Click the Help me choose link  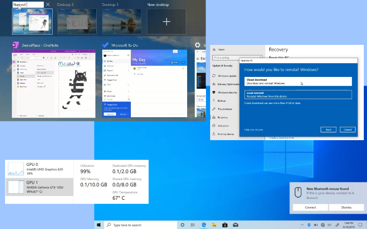(x=254, y=130)
